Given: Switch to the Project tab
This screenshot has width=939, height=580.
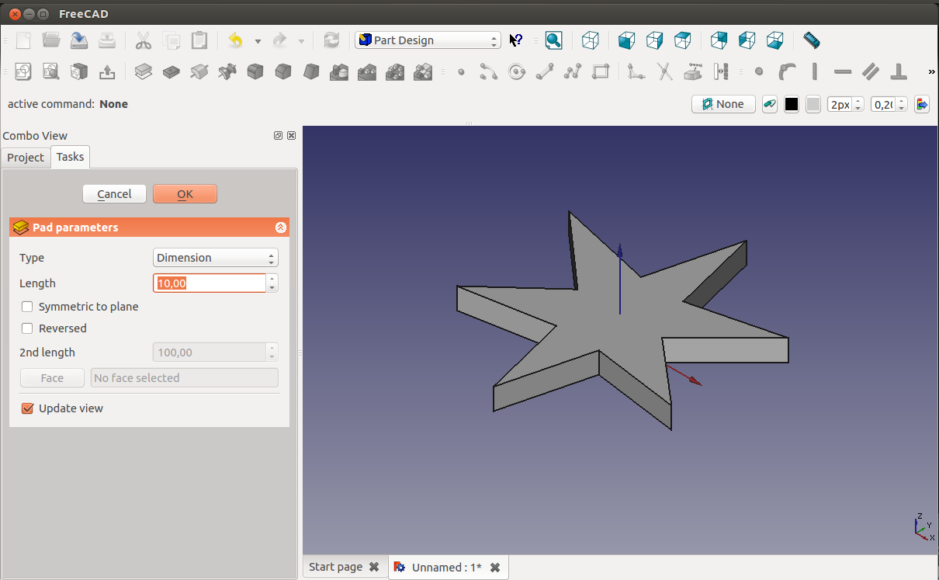Looking at the screenshot, I should point(26,158).
